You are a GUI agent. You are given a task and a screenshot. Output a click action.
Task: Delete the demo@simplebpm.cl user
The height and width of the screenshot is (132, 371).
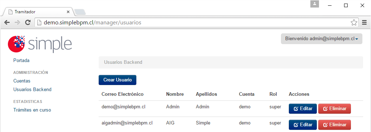(334, 109)
